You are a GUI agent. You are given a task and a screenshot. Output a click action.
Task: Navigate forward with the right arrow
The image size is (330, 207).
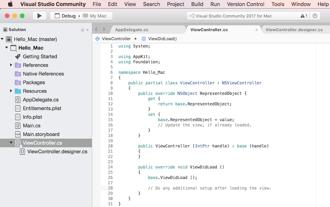click(x=104, y=29)
